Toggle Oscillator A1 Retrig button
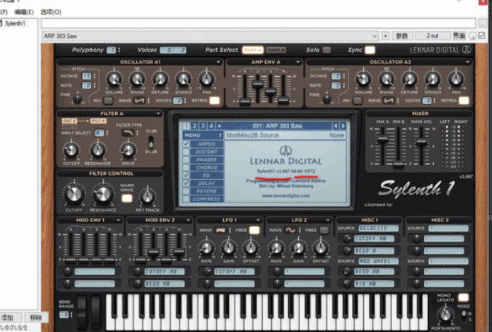 214,101
